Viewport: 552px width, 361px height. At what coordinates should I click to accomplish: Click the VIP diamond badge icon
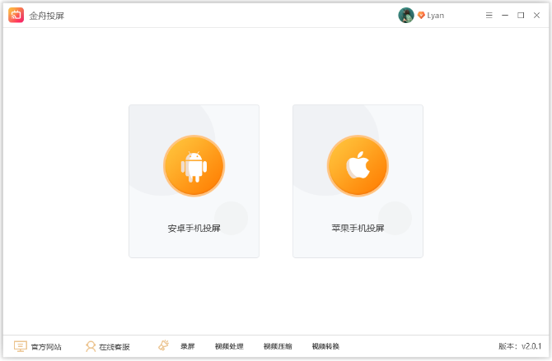[421, 16]
